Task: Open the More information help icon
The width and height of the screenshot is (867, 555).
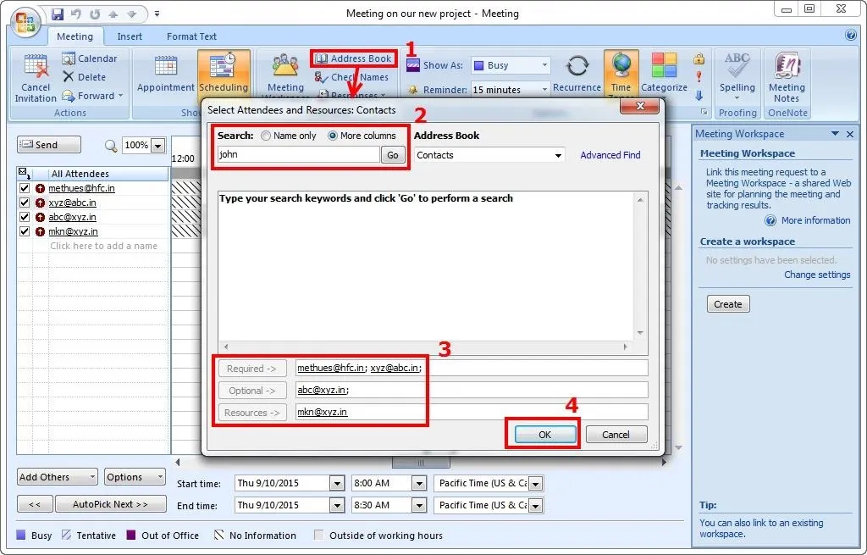Action: [x=770, y=220]
